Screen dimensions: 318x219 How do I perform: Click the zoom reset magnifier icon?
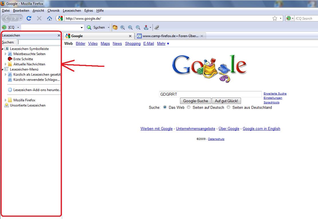[130, 27]
